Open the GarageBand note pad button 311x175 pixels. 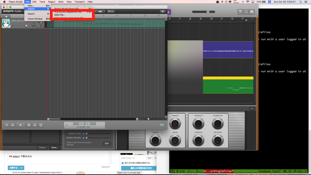240,12
